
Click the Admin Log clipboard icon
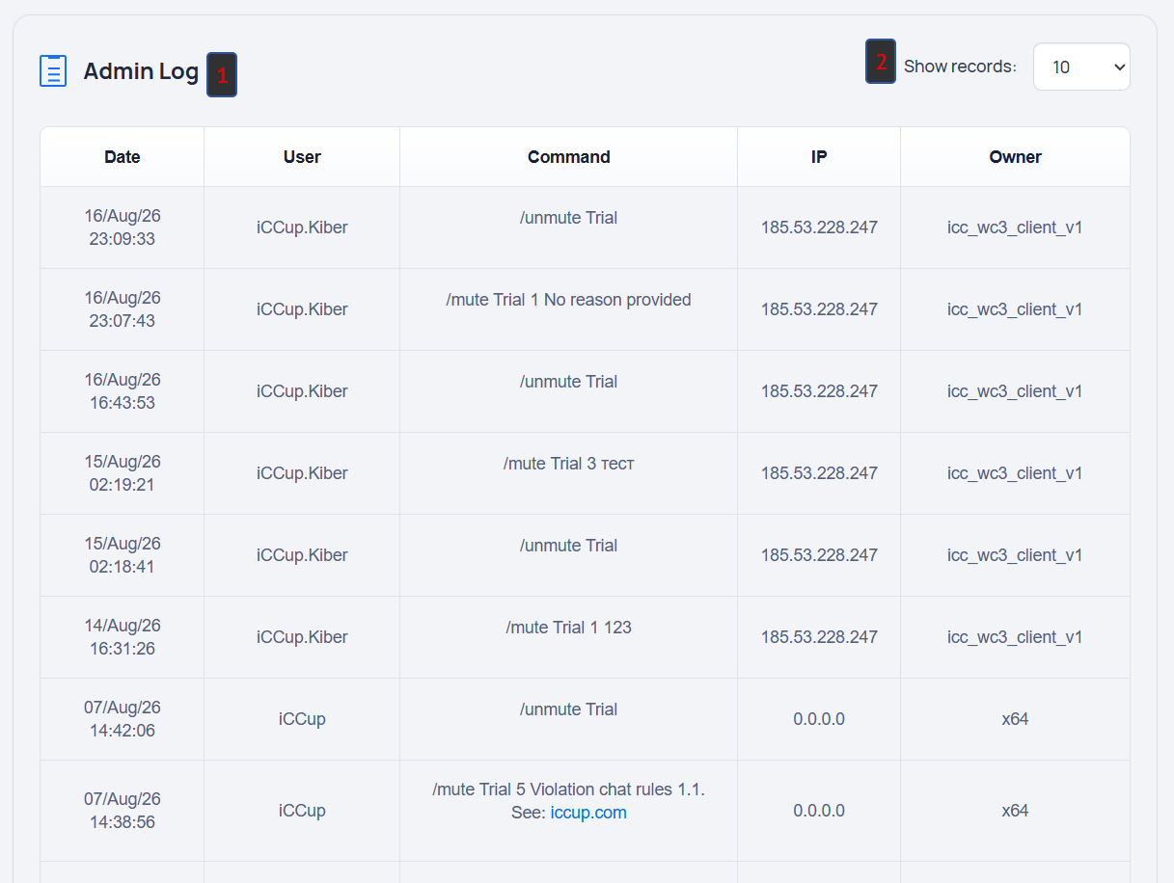(x=53, y=70)
